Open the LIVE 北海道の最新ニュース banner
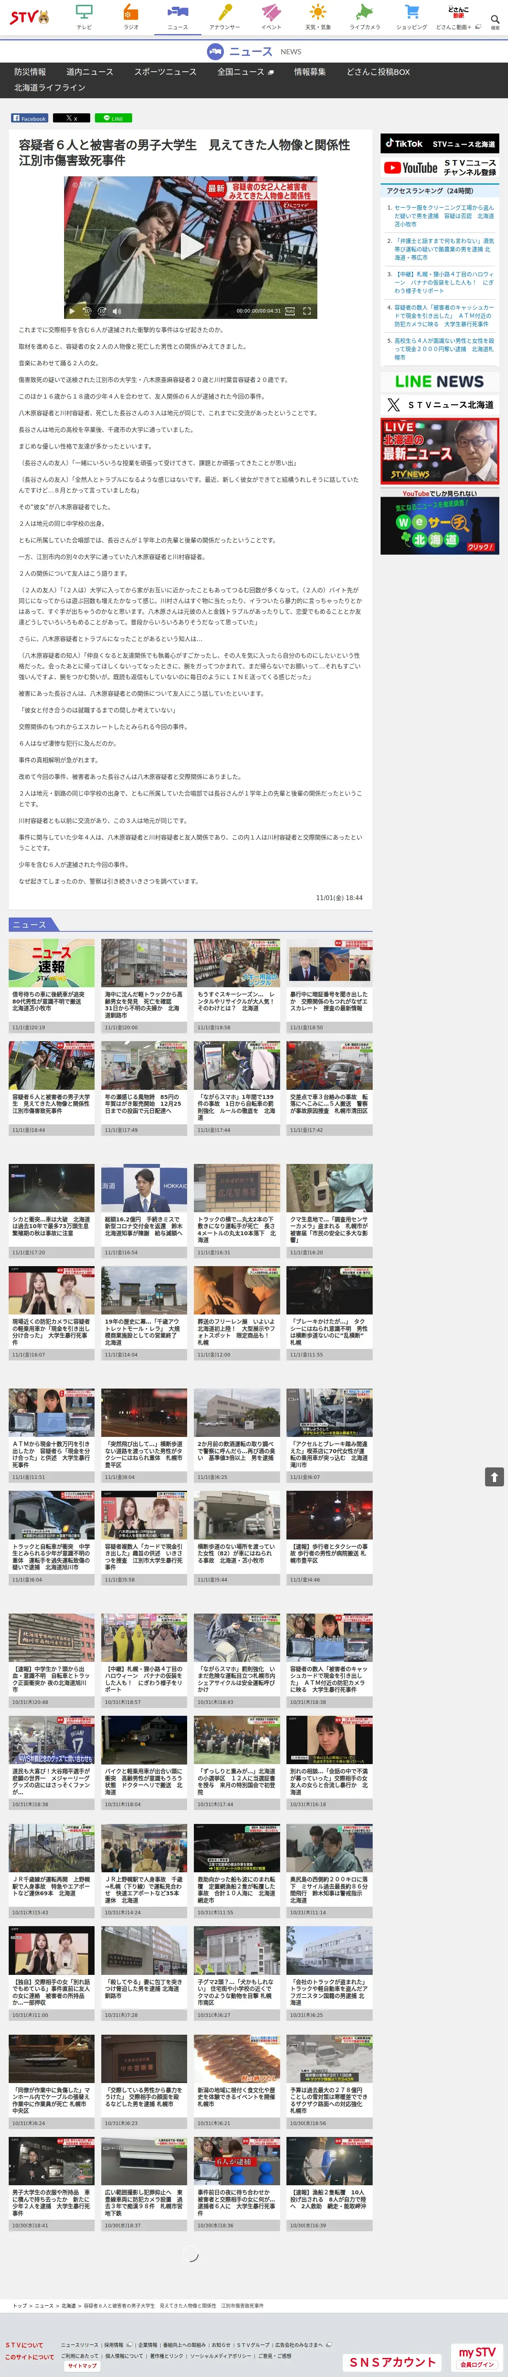The width and height of the screenshot is (508, 2377). tap(440, 451)
